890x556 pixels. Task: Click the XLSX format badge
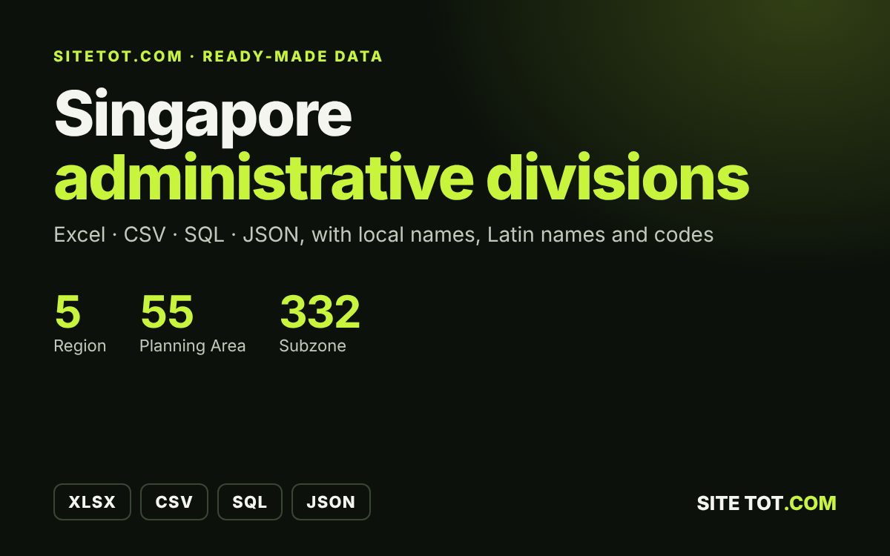pos(92,502)
